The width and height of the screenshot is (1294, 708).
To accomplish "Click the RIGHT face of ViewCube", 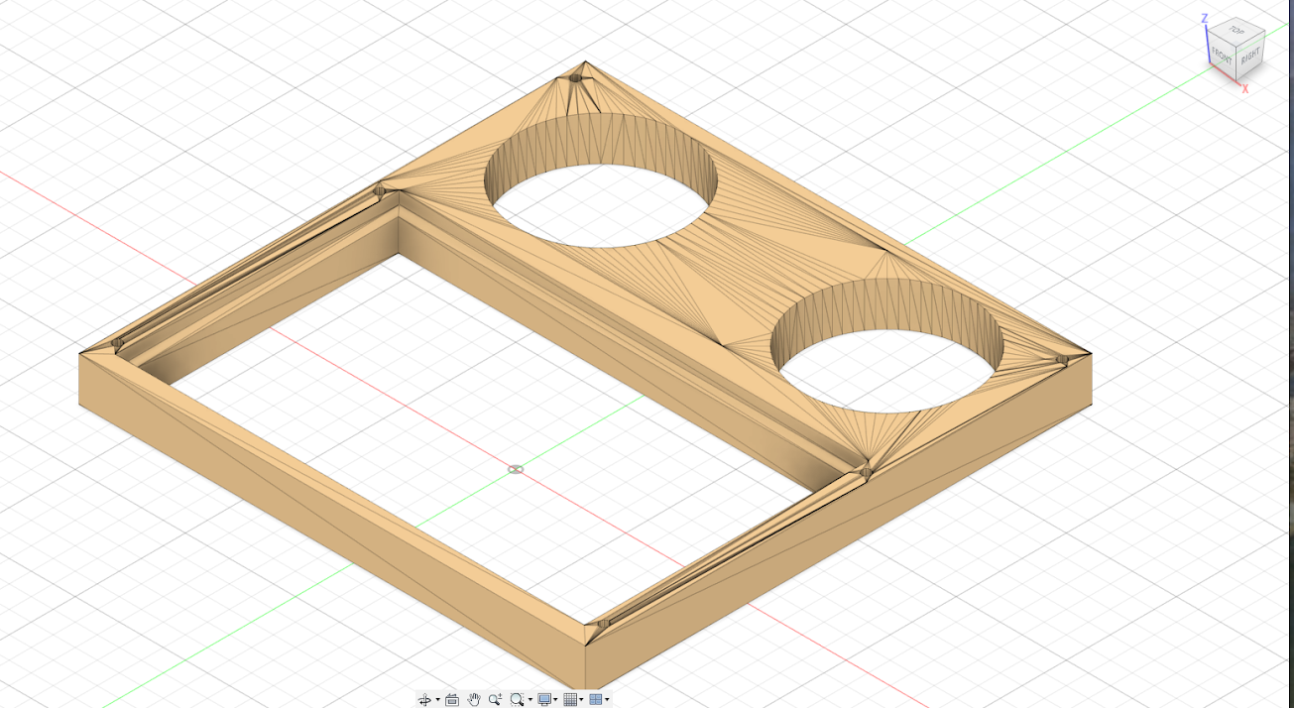I will (x=1250, y=58).
